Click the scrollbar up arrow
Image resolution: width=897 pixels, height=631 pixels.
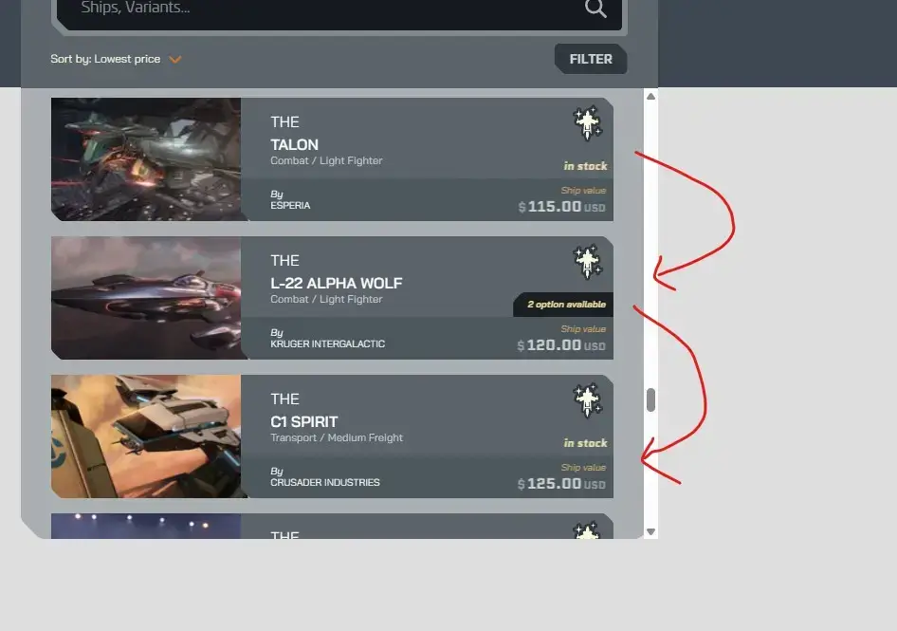tap(651, 96)
